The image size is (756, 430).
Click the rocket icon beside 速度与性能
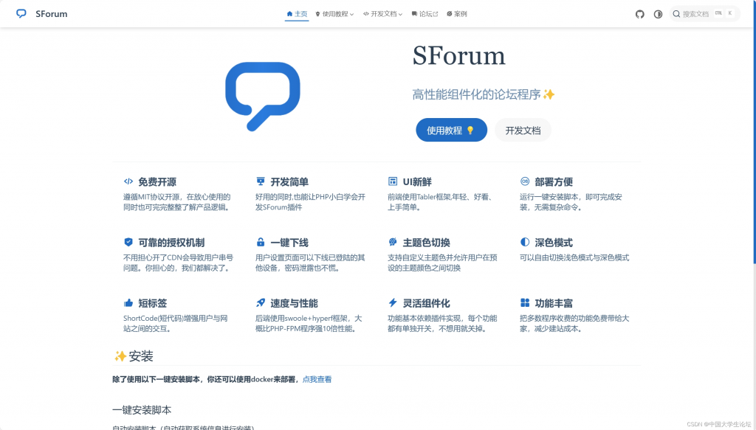pyautogui.click(x=261, y=303)
